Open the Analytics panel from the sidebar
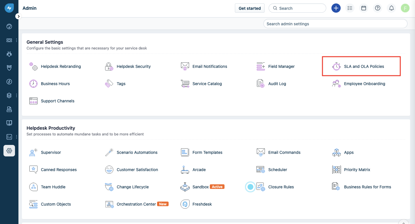Screen dimensions: 415x224 9,137
